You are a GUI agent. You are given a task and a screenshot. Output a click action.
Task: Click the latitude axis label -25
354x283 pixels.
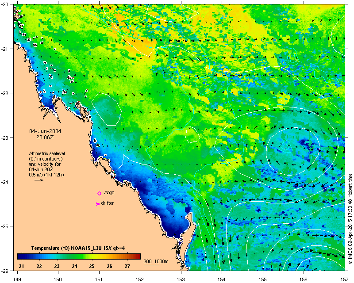tap(5, 226)
